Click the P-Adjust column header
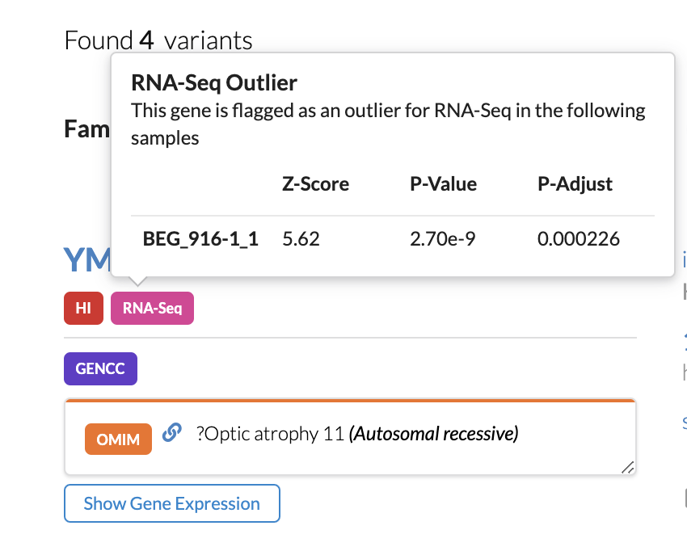This screenshot has height=551, width=687. pyautogui.click(x=575, y=184)
